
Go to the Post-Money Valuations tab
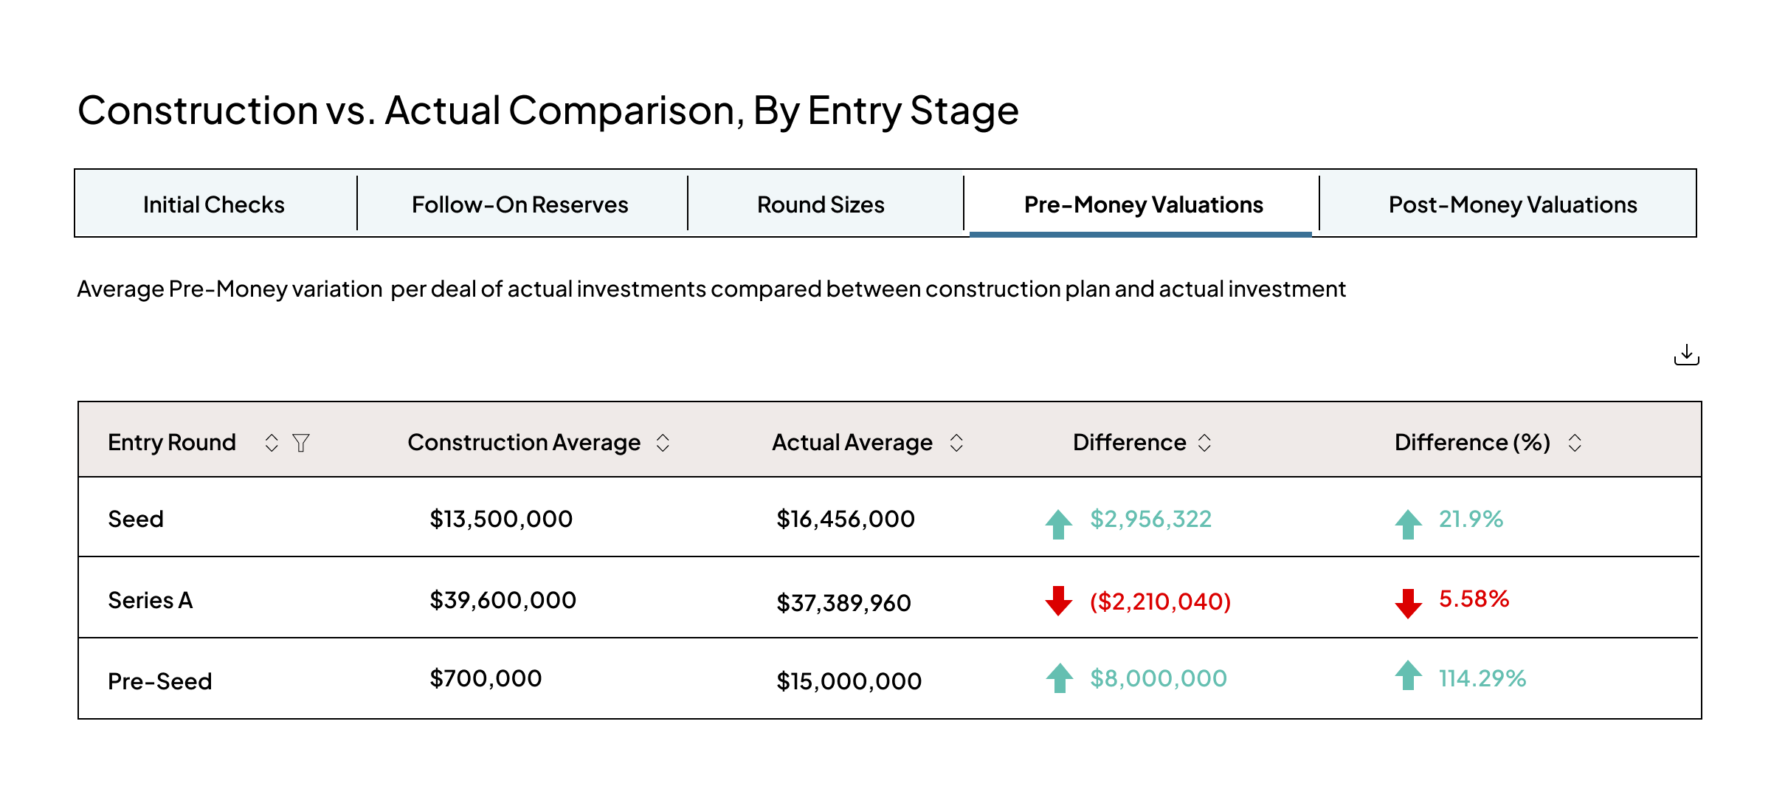coord(1513,204)
